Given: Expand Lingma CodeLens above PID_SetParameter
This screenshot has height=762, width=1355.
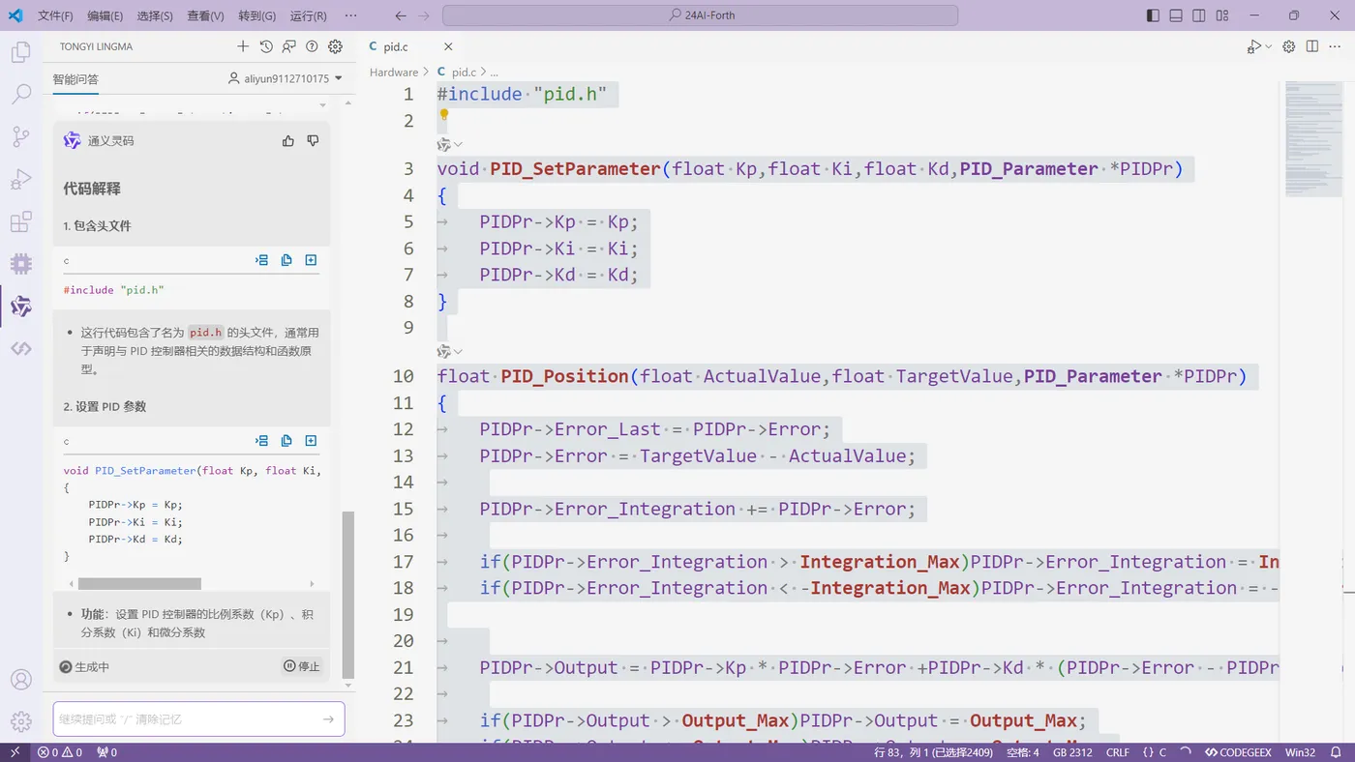Looking at the screenshot, I should (x=451, y=144).
